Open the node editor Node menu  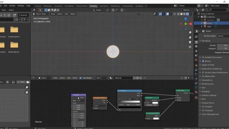75,78
